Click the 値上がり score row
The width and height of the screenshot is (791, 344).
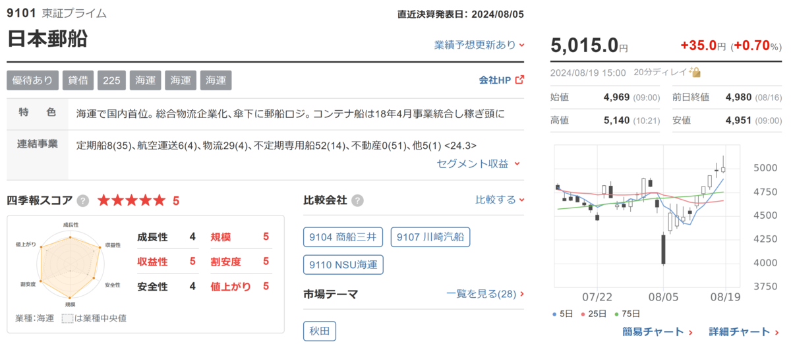pos(241,287)
